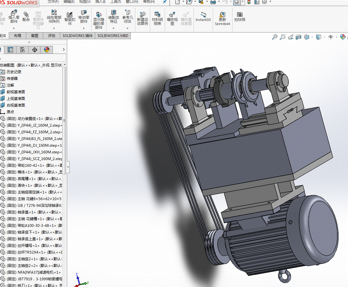Toggle the hide/show items eye icon
Viewport: 348px width, 287px height.
330,37
